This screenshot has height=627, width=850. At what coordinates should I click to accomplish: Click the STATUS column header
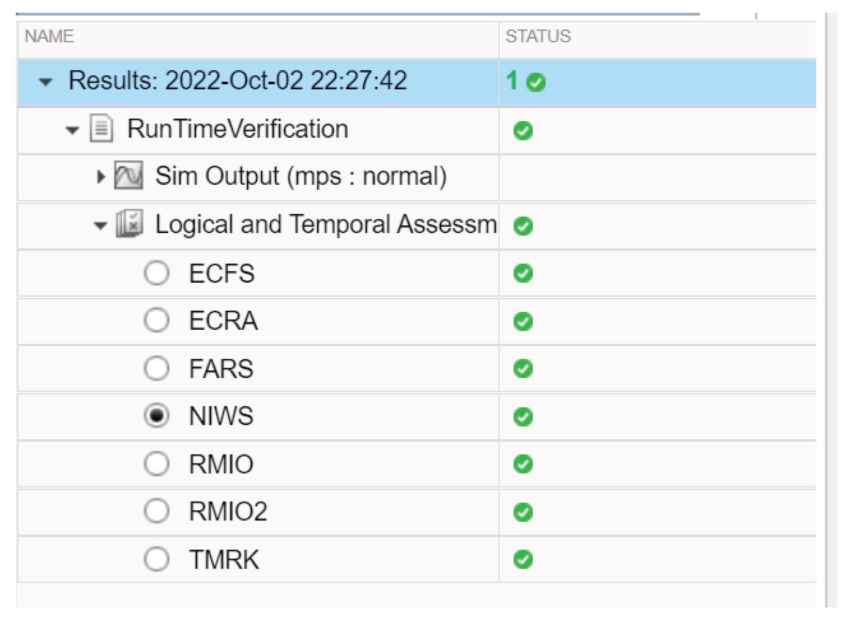tap(538, 37)
